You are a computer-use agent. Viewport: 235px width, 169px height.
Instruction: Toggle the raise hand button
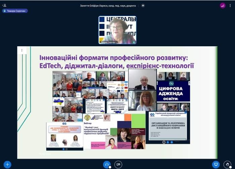(227, 165)
